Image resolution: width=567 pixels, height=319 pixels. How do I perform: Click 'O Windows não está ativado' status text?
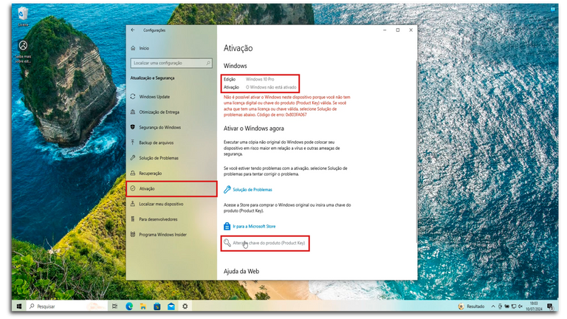pyautogui.click(x=271, y=87)
